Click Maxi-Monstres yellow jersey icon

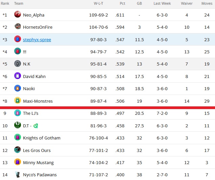[18, 100]
